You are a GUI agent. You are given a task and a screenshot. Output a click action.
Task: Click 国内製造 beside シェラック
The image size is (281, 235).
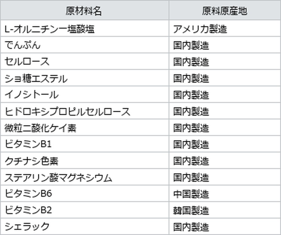click(x=225, y=226)
